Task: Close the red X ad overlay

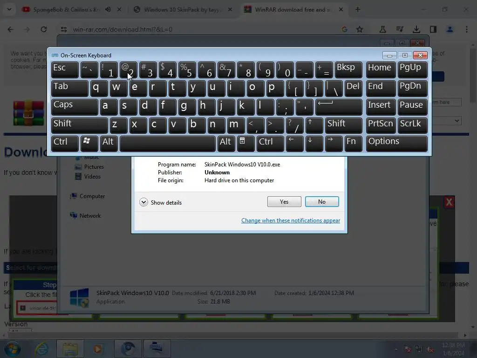Action: pos(449,202)
